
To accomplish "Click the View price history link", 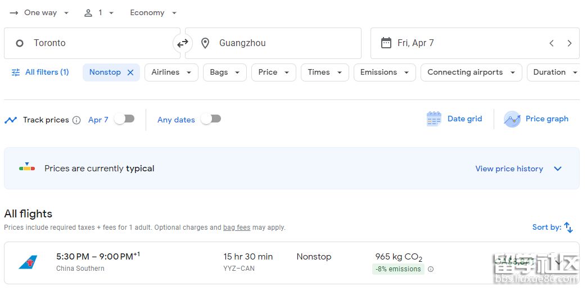I will pos(509,169).
